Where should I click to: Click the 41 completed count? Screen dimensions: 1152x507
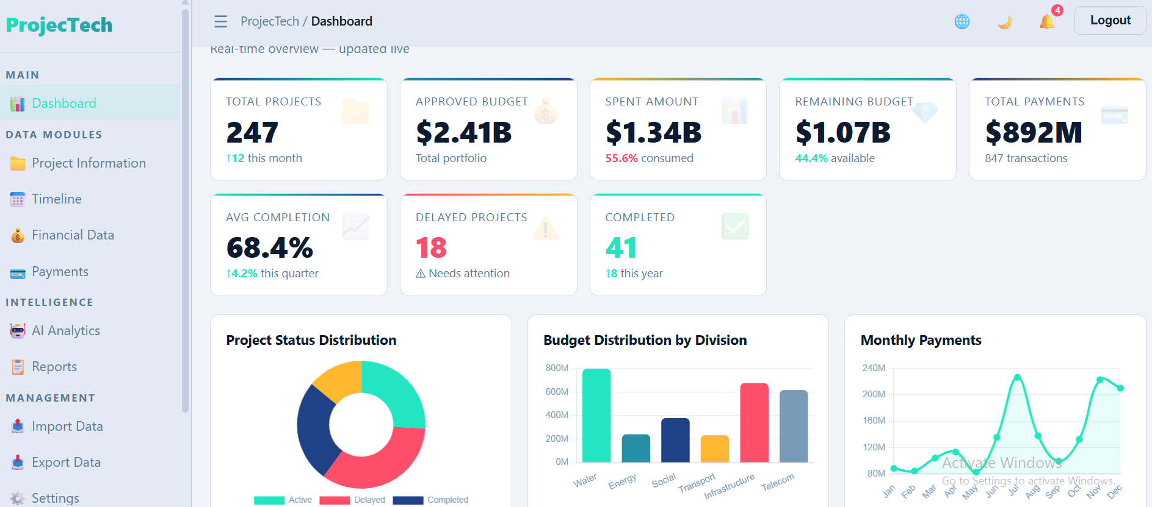(x=621, y=247)
